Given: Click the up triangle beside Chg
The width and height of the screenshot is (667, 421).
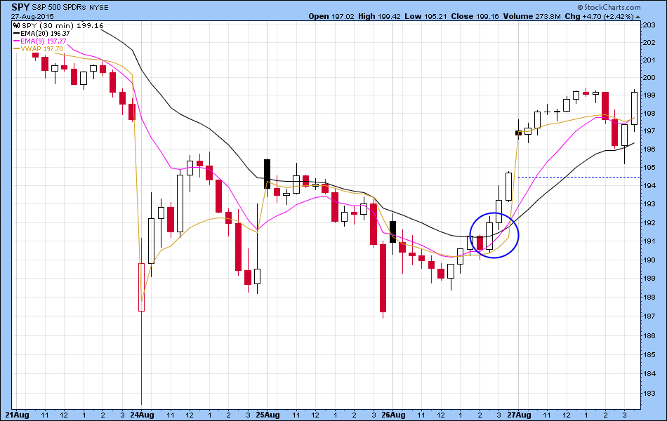Looking at the screenshot, I should tap(638, 17).
